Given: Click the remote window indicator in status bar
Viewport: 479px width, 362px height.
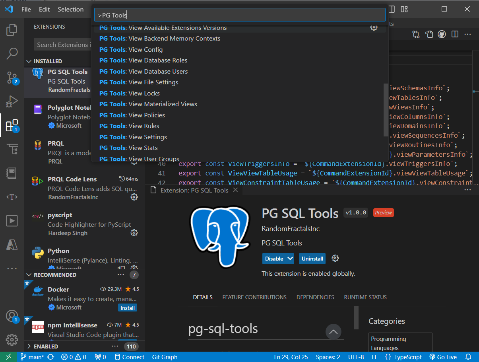Looking at the screenshot, I should pyautogui.click(x=9, y=357).
